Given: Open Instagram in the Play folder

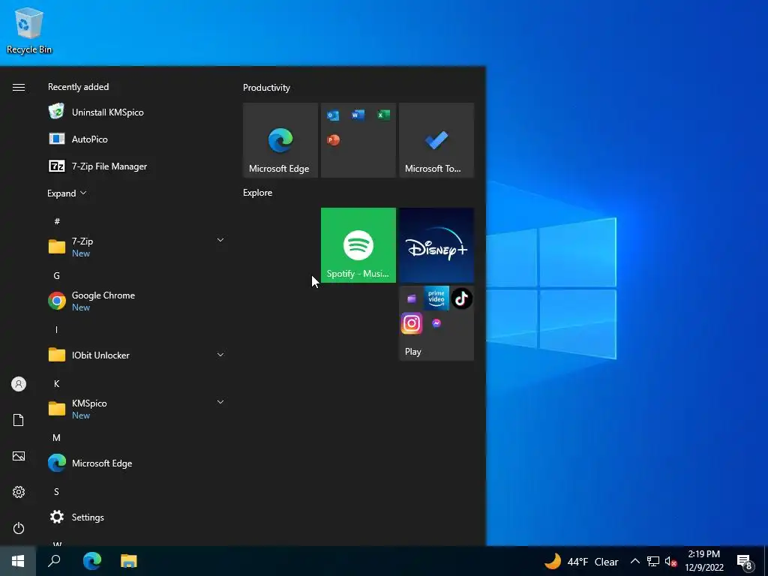Looking at the screenshot, I should pos(412,323).
